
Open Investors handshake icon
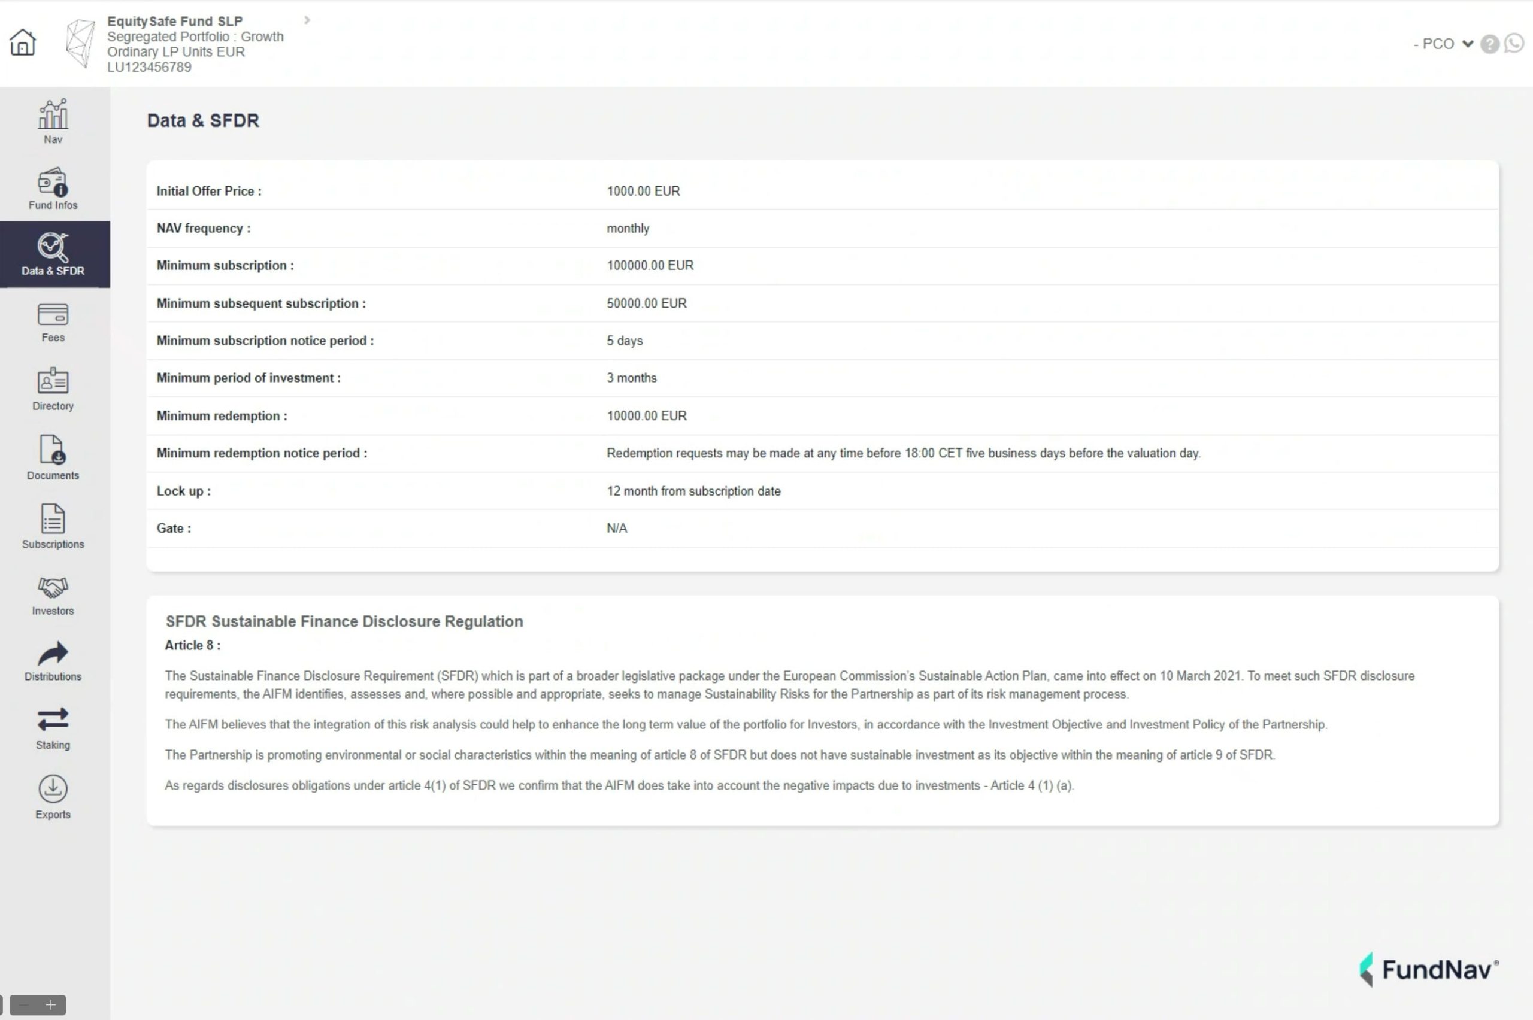point(53,595)
